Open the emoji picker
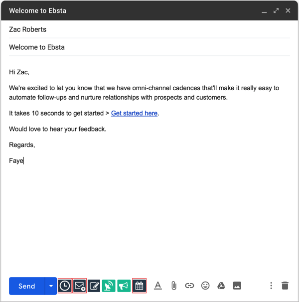This screenshot has width=299, height=303. click(x=205, y=286)
